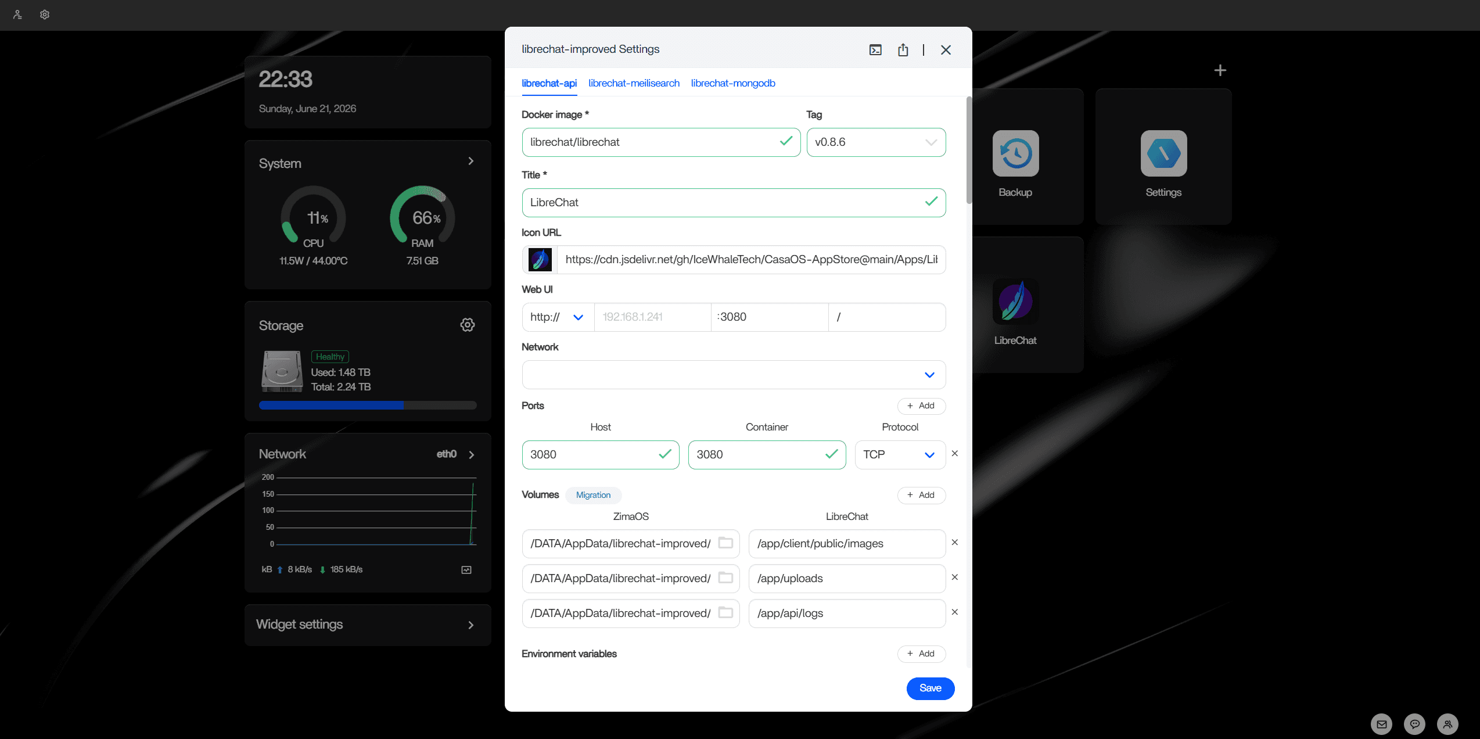Click the Container port 3080 field
This screenshot has width=1480, height=739.
click(767, 455)
